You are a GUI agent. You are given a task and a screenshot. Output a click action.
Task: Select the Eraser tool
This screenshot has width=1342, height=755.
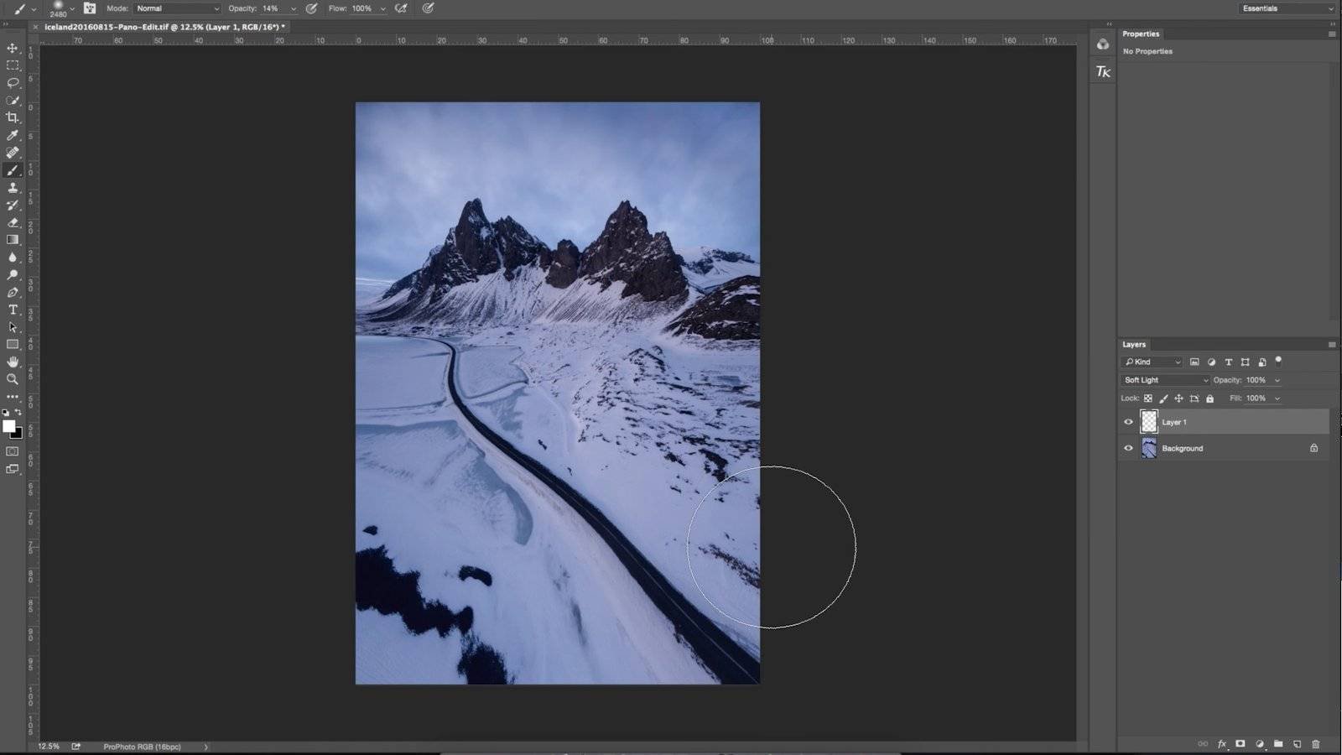[x=13, y=223]
